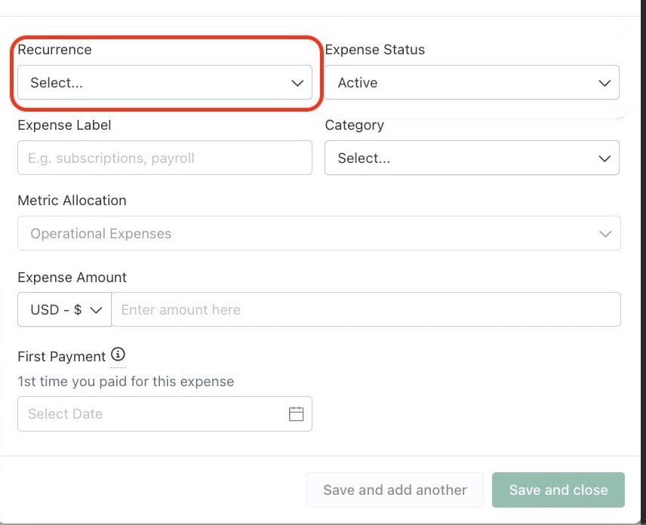The height and width of the screenshot is (525, 646).
Task: Open the Expense Status dropdown showing Active
Action: (472, 82)
